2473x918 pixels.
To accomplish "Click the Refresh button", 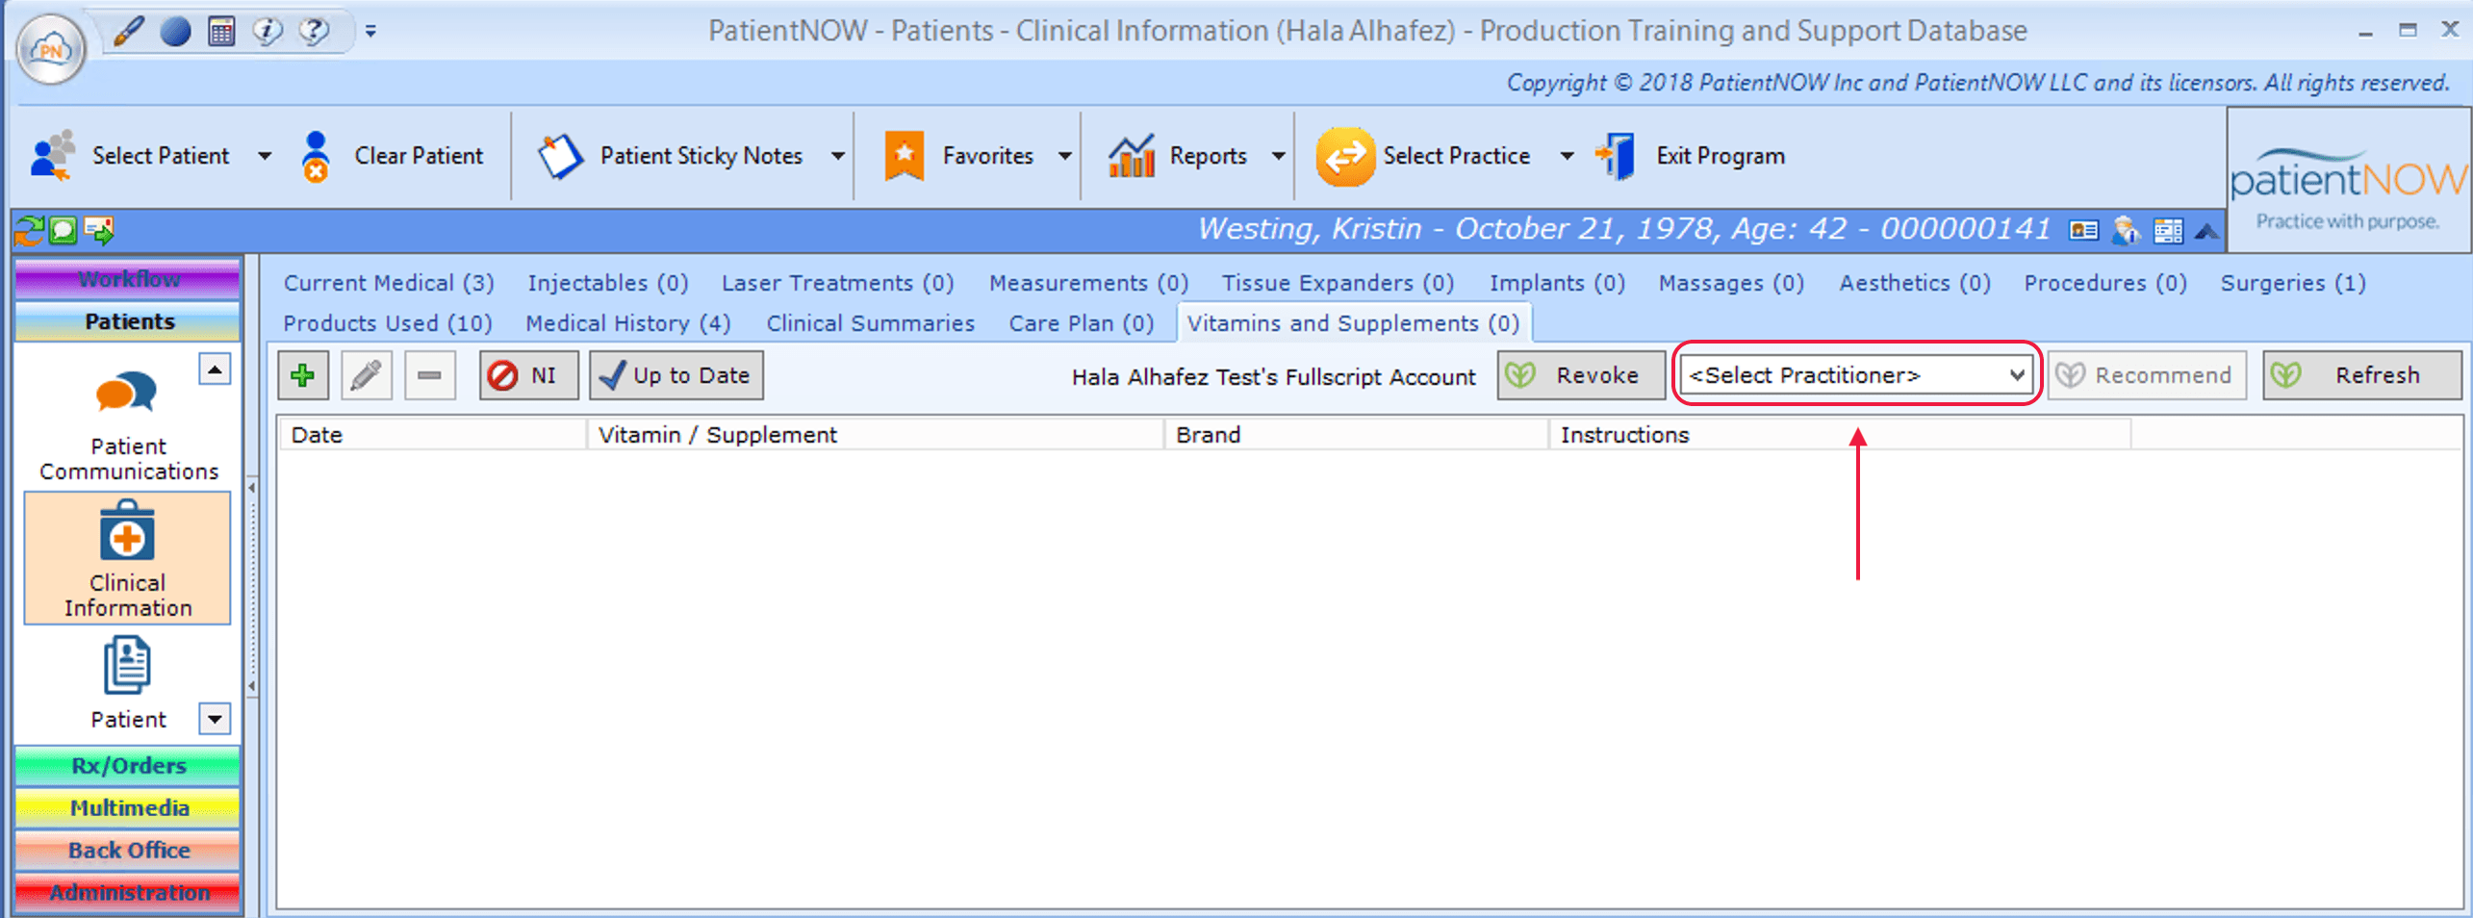I will pyautogui.click(x=2362, y=375).
